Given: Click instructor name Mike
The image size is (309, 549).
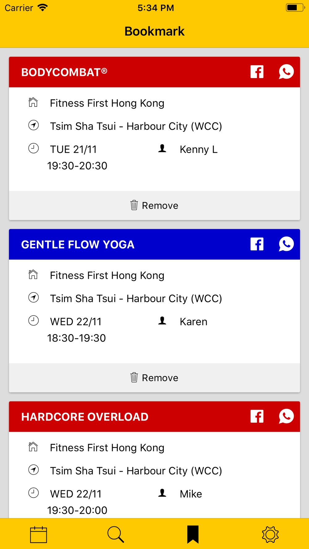Looking at the screenshot, I should click(x=191, y=494).
